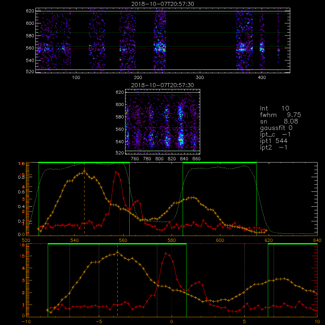Select the 'gaussfit 0' parameter line
The image size is (325, 325).
276,128
